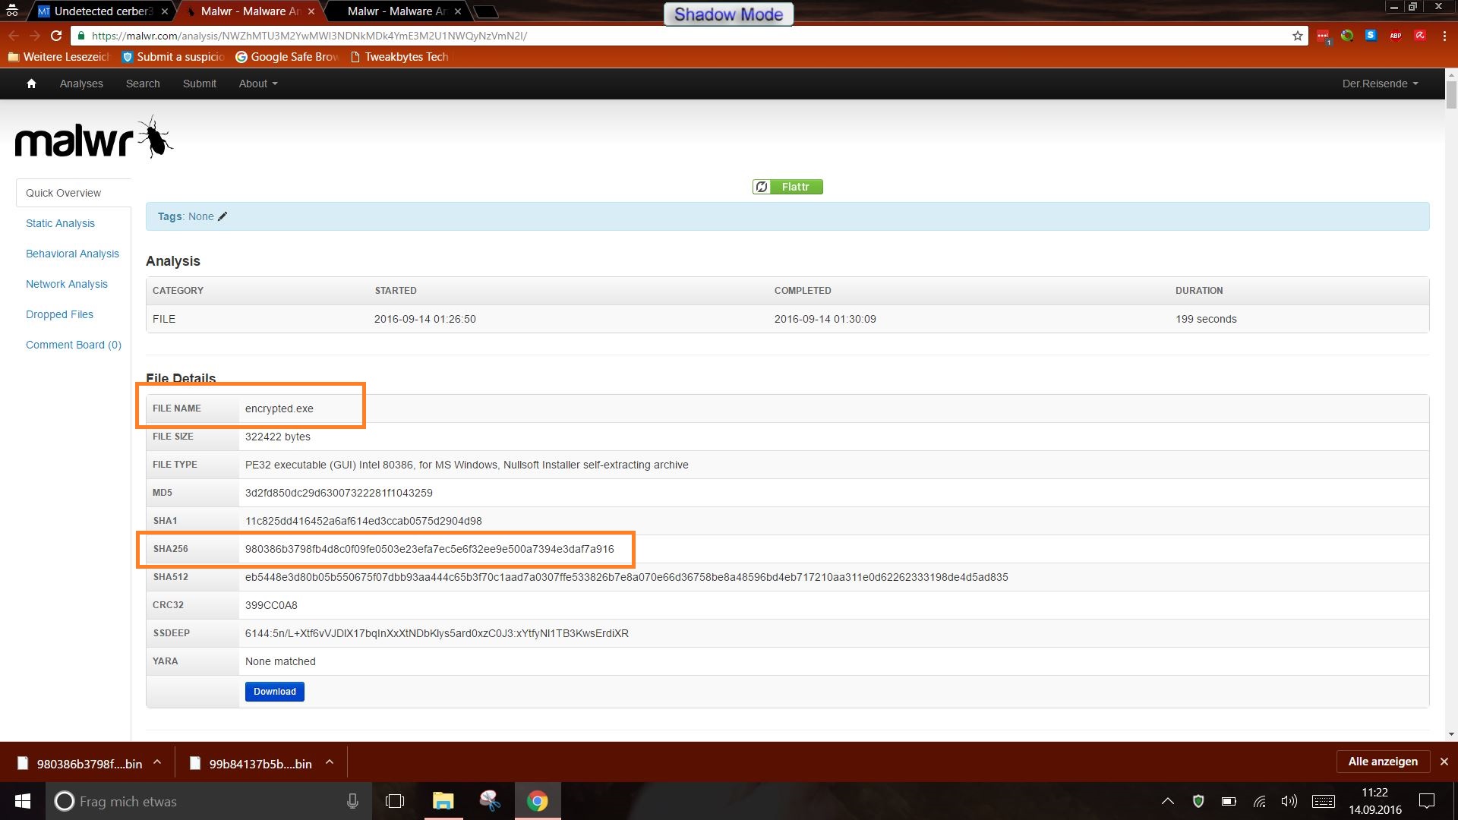
Task: Switch to Undetected cerber browser tab
Action: (x=103, y=11)
